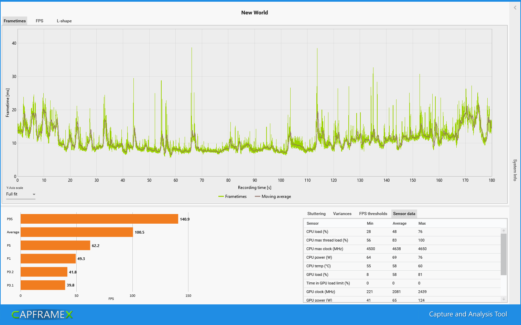The height and width of the screenshot is (325, 521).
Task: Click GPU clock max value 2439
Action: pos(422,292)
